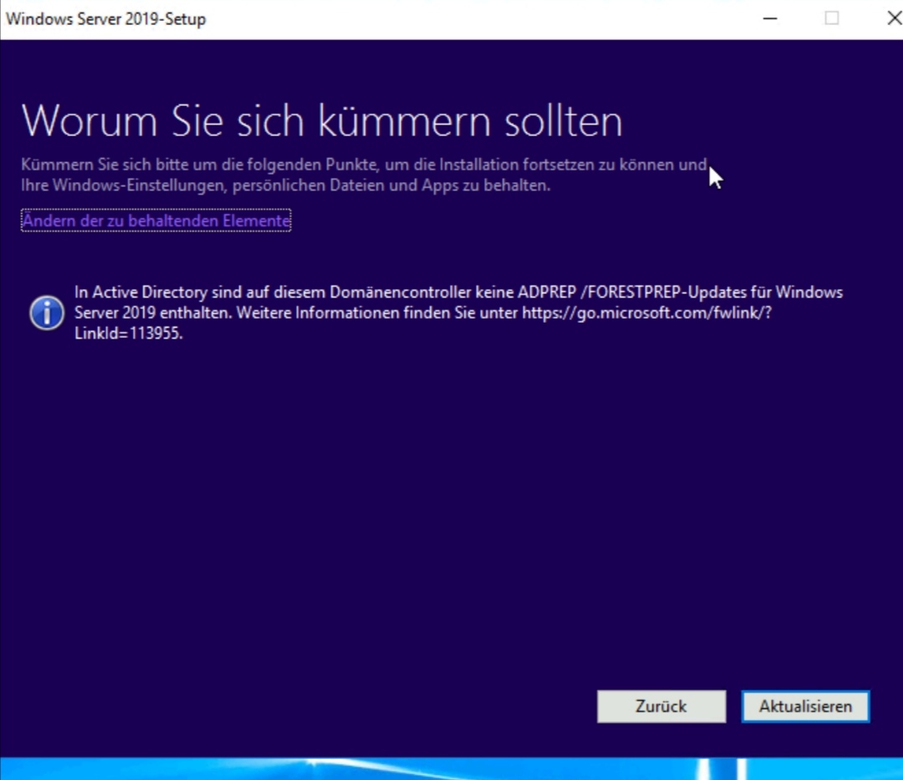The height and width of the screenshot is (780, 903).
Task: Click the Zurück button
Action: [x=661, y=706]
